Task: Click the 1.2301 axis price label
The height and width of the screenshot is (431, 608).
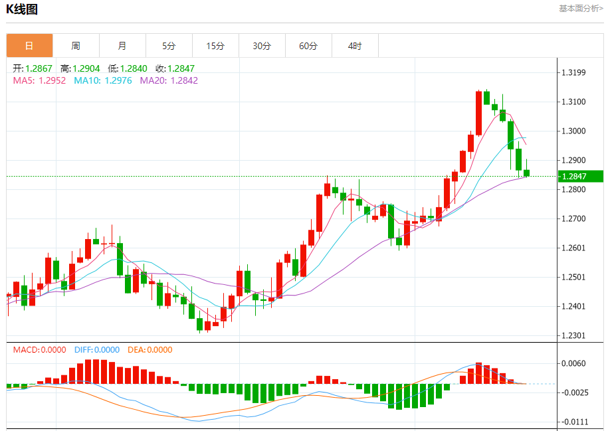Action: pyautogui.click(x=574, y=335)
